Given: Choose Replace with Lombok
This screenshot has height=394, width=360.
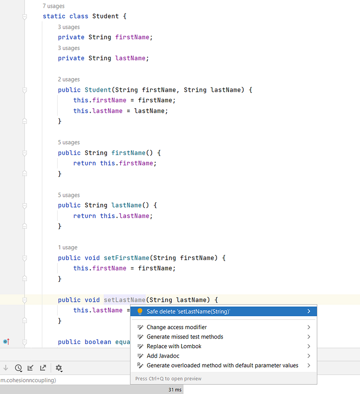Looking at the screenshot, I should (x=224, y=346).
